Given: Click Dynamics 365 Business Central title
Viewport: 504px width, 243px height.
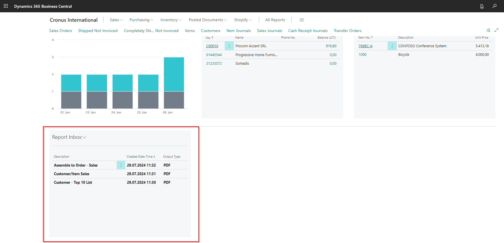Looking at the screenshot, I should click(x=43, y=6).
